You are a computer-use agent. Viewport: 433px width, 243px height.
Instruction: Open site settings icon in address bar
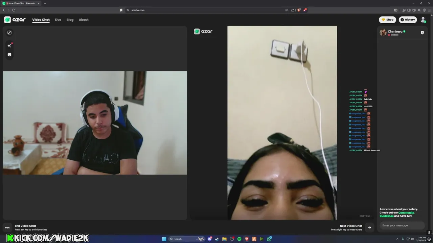[128, 10]
